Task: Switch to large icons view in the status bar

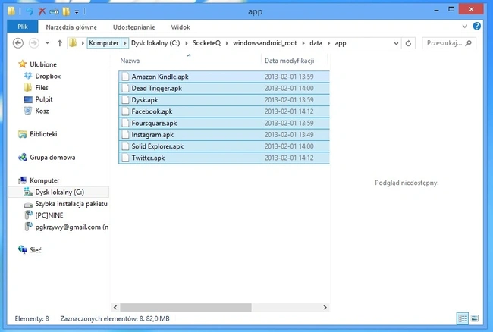Action: (475, 318)
